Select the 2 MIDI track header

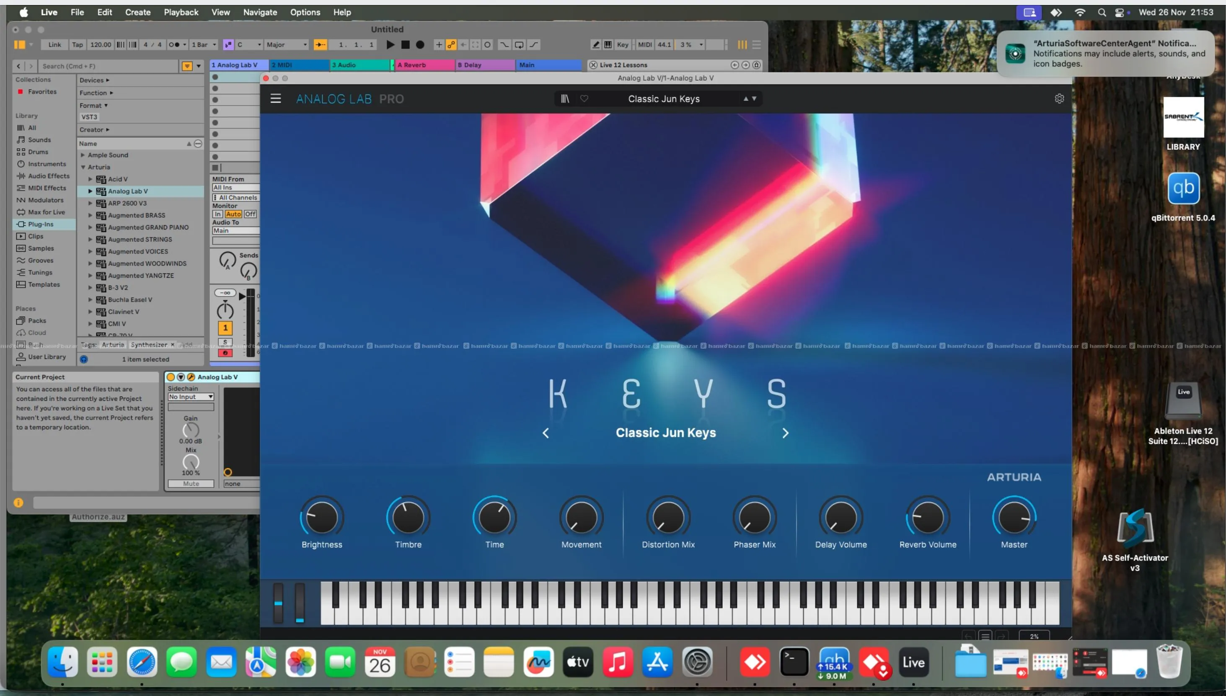point(299,65)
